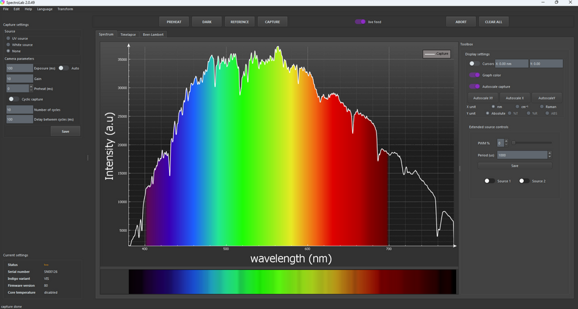The image size is (578, 309).
Task: Click the REFERENCE button
Action: coord(239,22)
